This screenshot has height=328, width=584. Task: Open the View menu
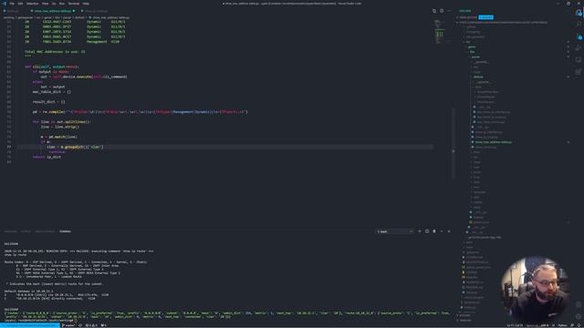45,4
